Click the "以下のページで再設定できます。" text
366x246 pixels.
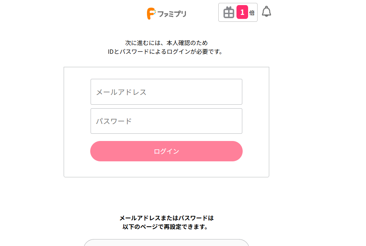tap(166, 227)
